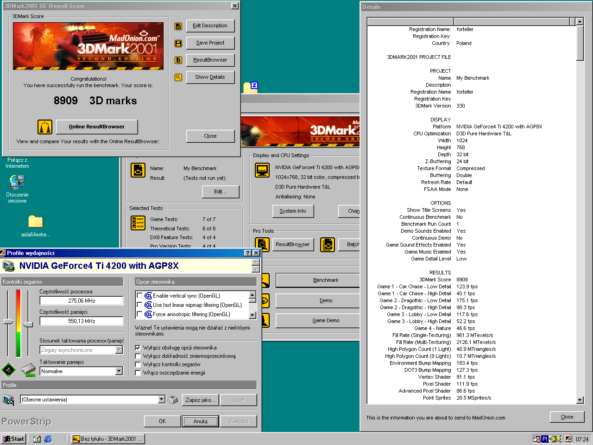Click the Pl language indicator in tray
593x445 pixels.
pos(545,439)
